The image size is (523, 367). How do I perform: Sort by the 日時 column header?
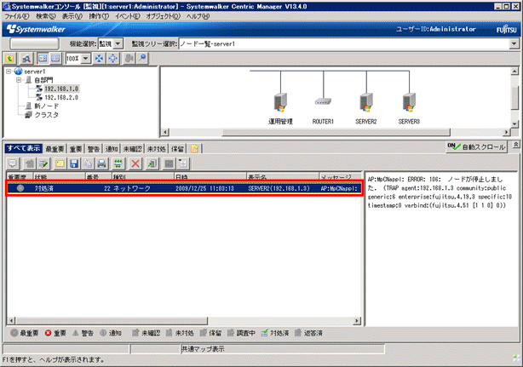click(x=210, y=176)
